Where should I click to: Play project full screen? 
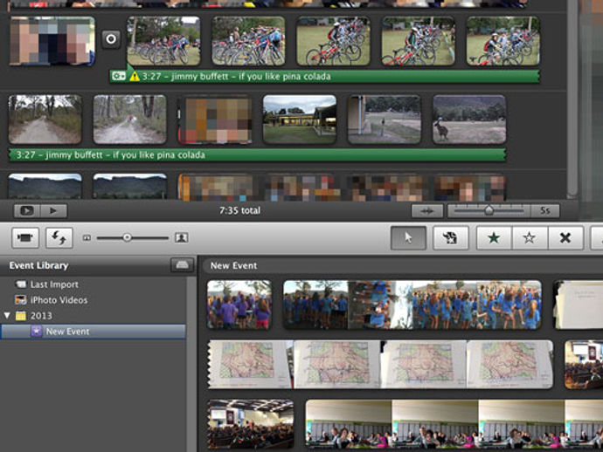pos(26,211)
